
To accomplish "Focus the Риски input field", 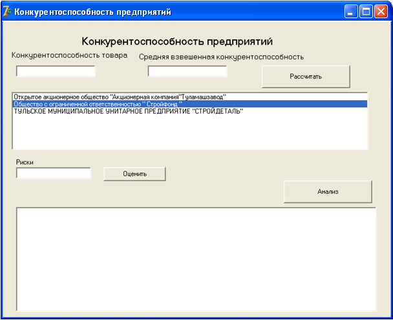I will coord(54,173).
